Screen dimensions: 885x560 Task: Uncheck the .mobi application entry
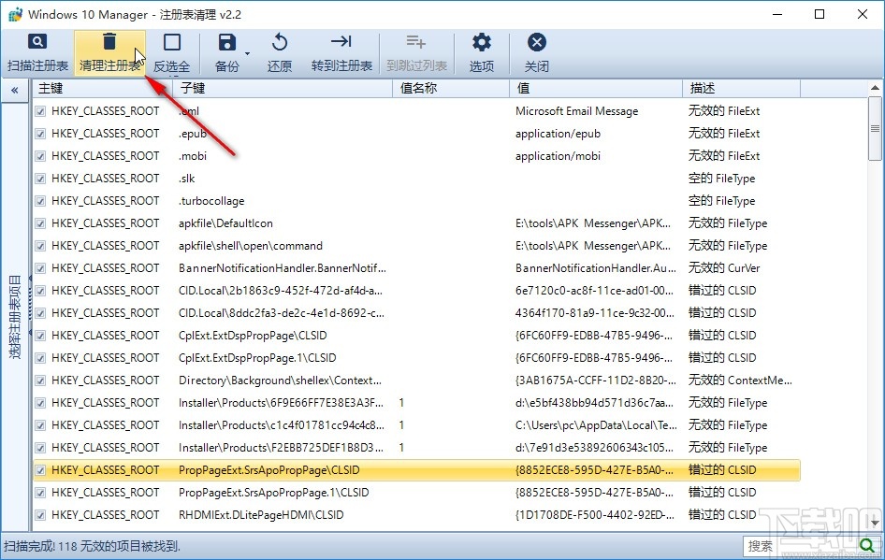pos(38,155)
